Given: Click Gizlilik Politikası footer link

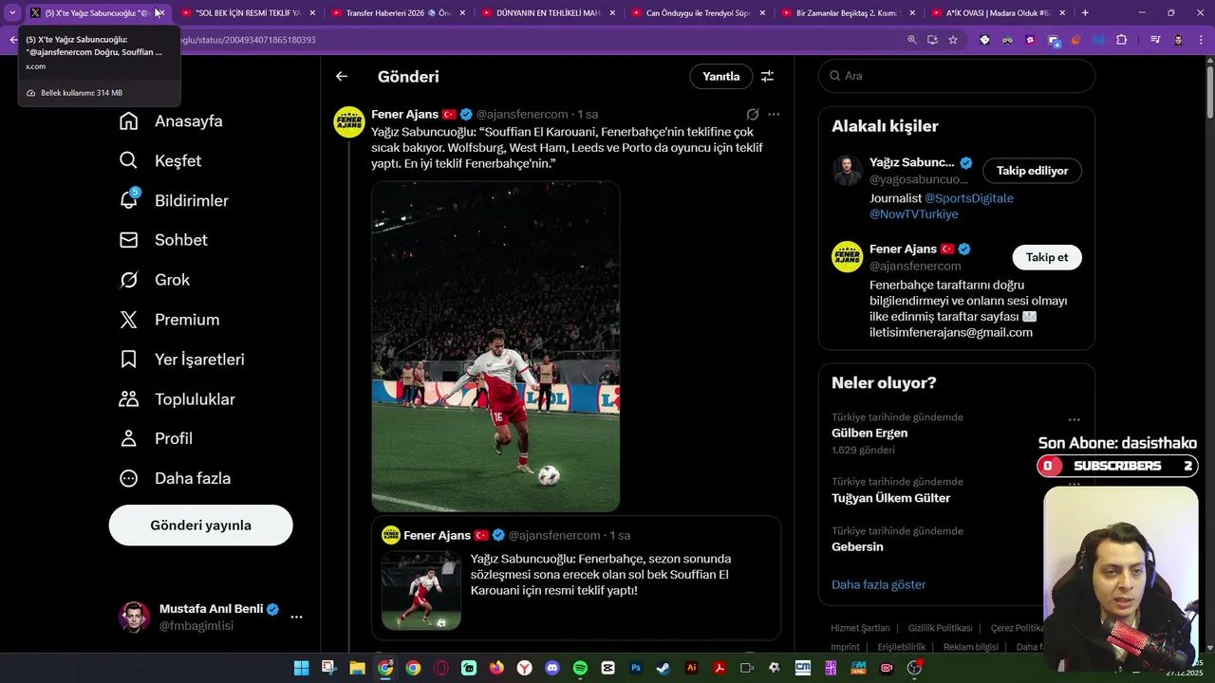Looking at the screenshot, I should pos(940,628).
